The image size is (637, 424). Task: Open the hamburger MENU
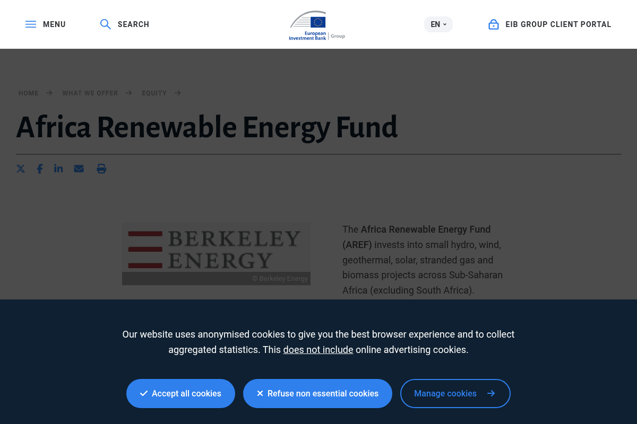tap(45, 24)
